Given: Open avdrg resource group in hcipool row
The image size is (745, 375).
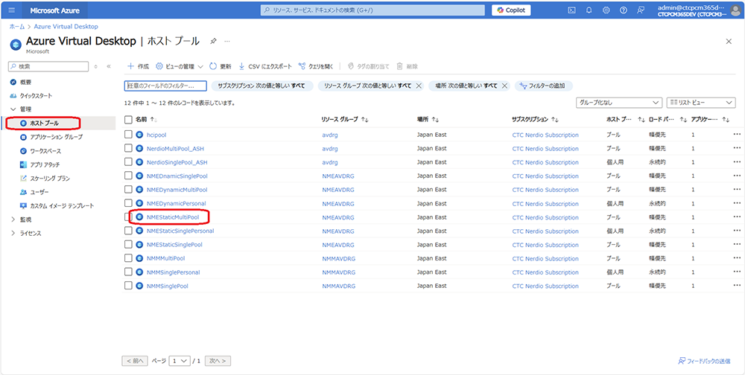Looking at the screenshot, I should pos(330,135).
